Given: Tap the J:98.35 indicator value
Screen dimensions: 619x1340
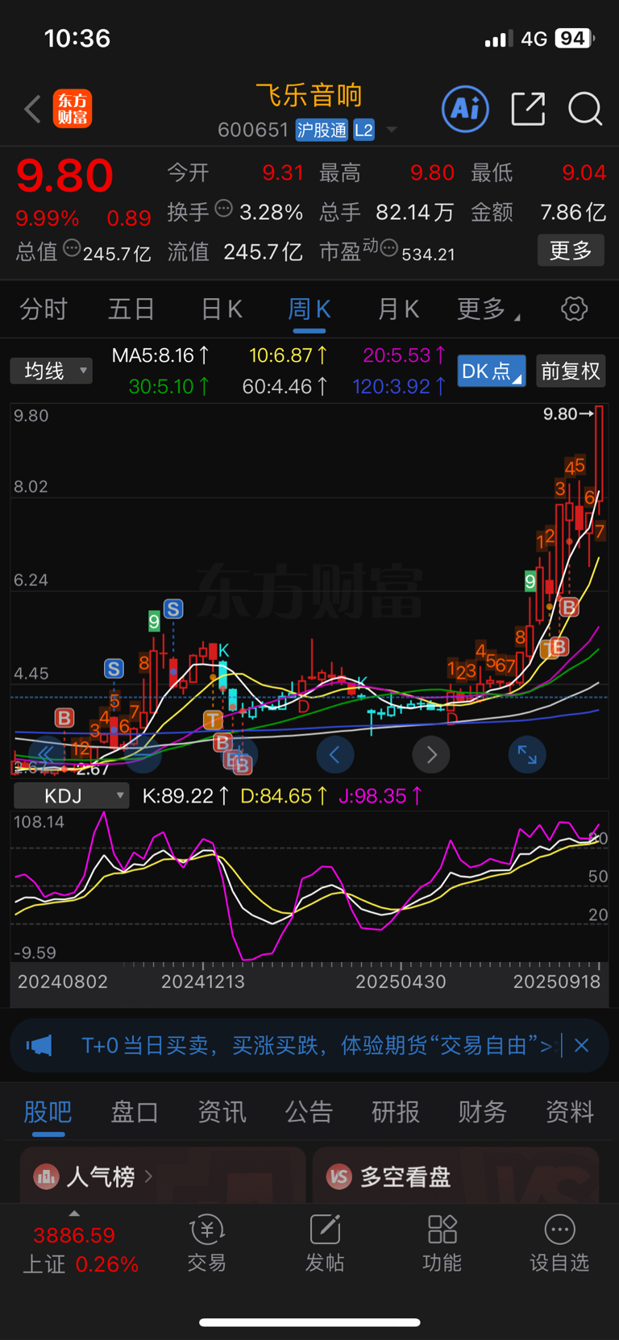Looking at the screenshot, I should click(x=380, y=796).
